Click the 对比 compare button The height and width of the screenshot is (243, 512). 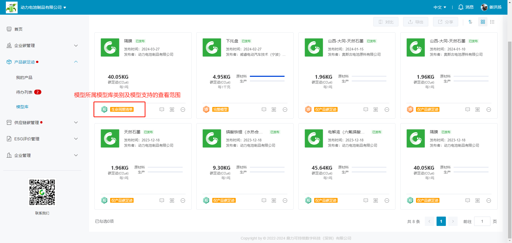pos(386,22)
